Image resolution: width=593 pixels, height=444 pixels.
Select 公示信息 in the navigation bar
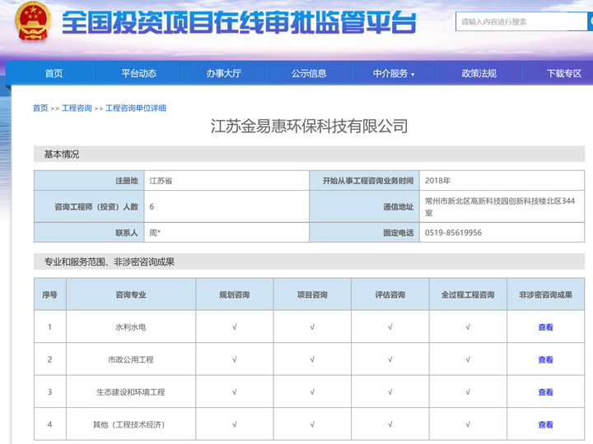coord(309,73)
